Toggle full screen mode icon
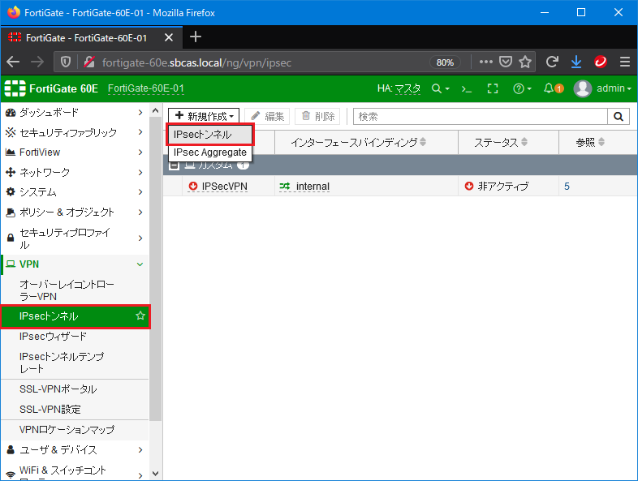 click(x=493, y=88)
